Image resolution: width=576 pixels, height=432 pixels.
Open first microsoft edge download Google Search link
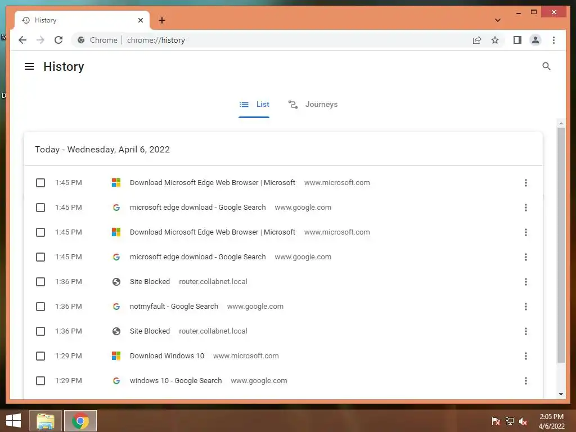pyautogui.click(x=197, y=208)
